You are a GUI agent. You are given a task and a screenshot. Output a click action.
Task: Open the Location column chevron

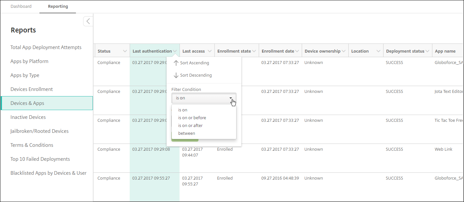pyautogui.click(x=378, y=51)
